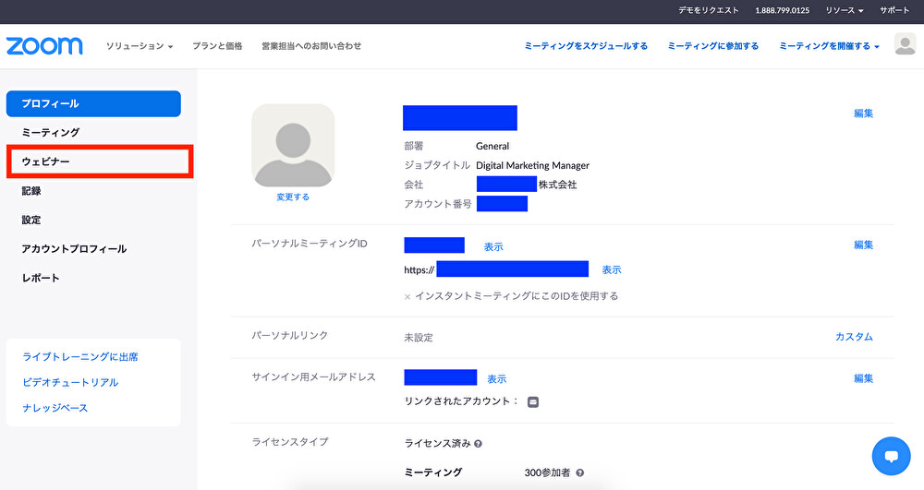The height and width of the screenshot is (490, 924).
Task: Open the chat help bubble
Action: [x=891, y=456]
